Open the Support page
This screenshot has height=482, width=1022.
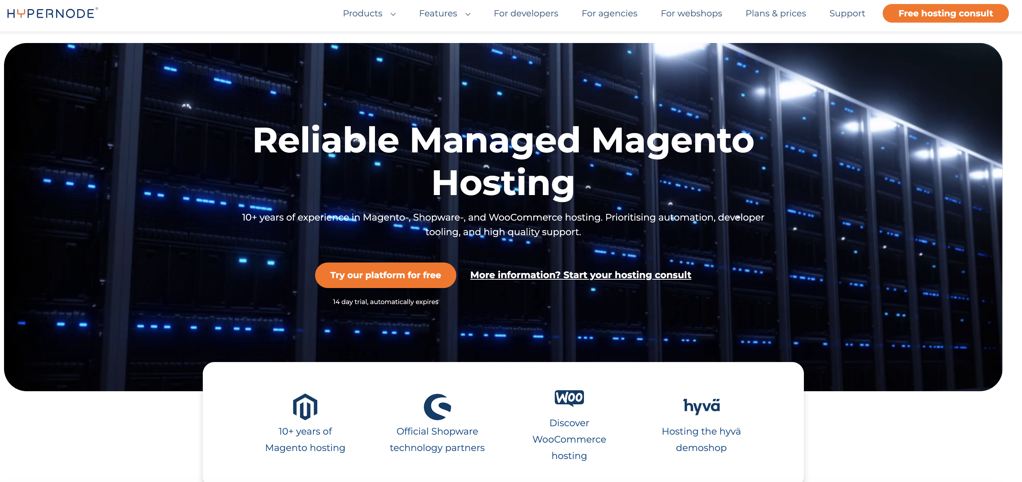tap(847, 13)
